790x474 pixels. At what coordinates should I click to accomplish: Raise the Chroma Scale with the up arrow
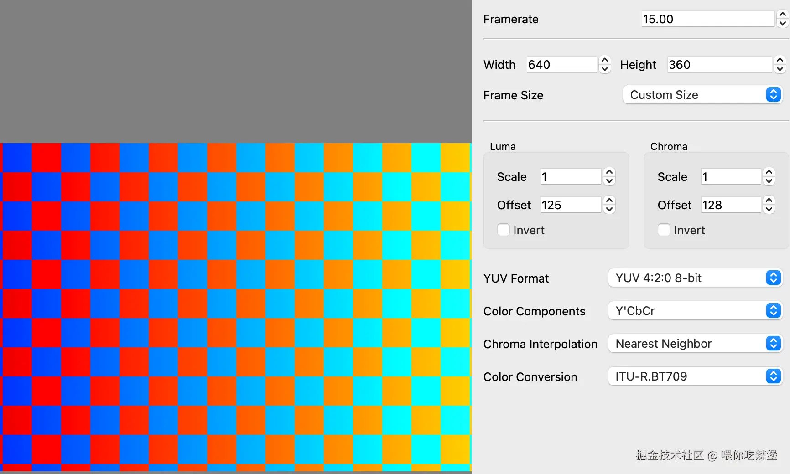pyautogui.click(x=769, y=172)
